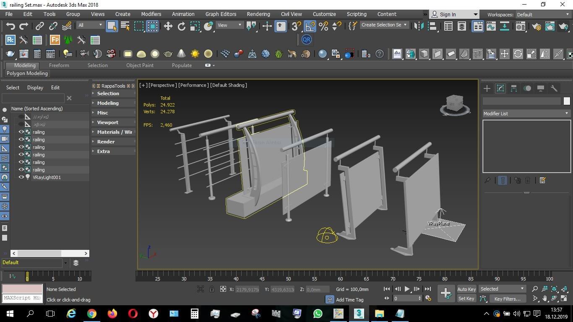Open the Modify panel tab icon
Screen dimensions: 573x322
[x=500, y=88]
